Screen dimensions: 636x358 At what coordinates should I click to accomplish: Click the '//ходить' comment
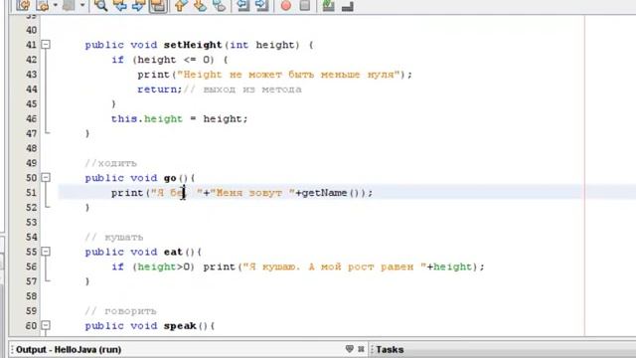110,163
